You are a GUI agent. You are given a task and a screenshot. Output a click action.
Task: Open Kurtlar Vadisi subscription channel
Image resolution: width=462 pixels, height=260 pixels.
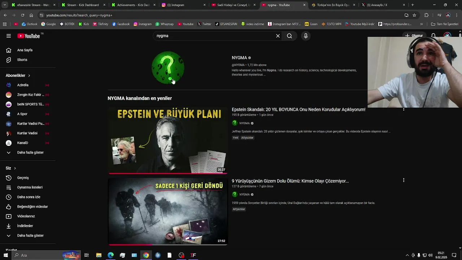coord(28,133)
